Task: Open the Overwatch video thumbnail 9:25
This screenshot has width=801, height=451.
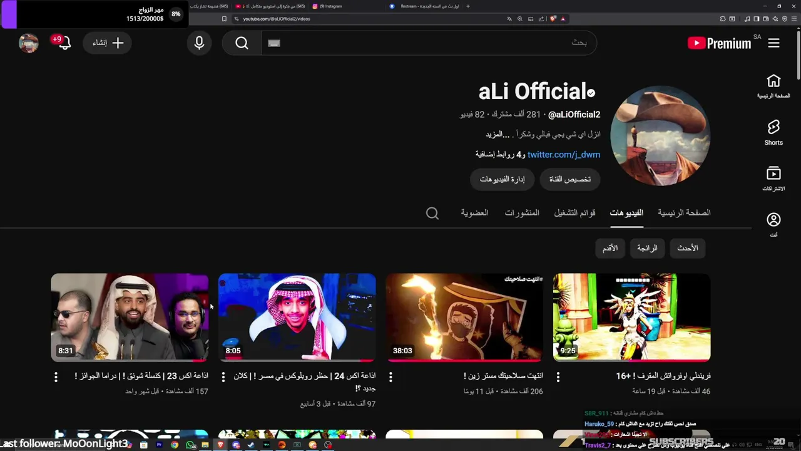Action: point(631,318)
